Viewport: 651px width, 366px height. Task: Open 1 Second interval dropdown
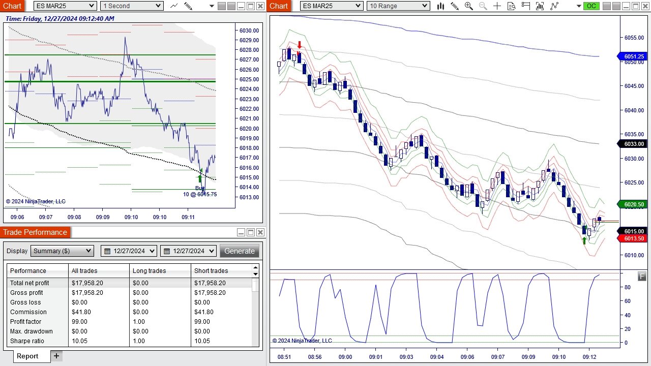point(132,6)
